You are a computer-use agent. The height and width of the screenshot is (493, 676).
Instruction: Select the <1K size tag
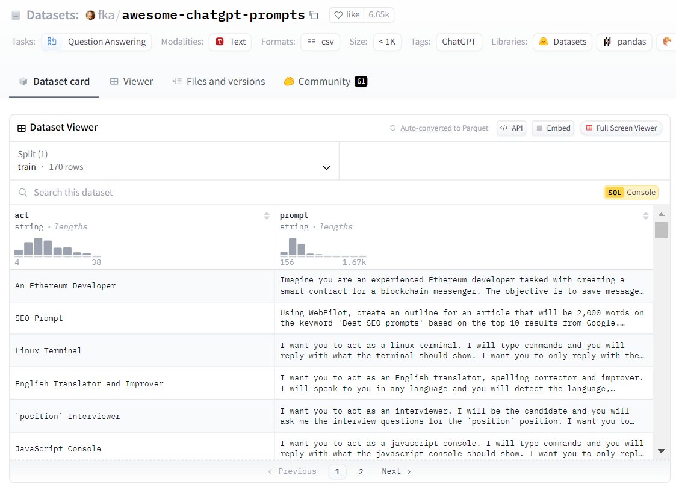pos(386,42)
